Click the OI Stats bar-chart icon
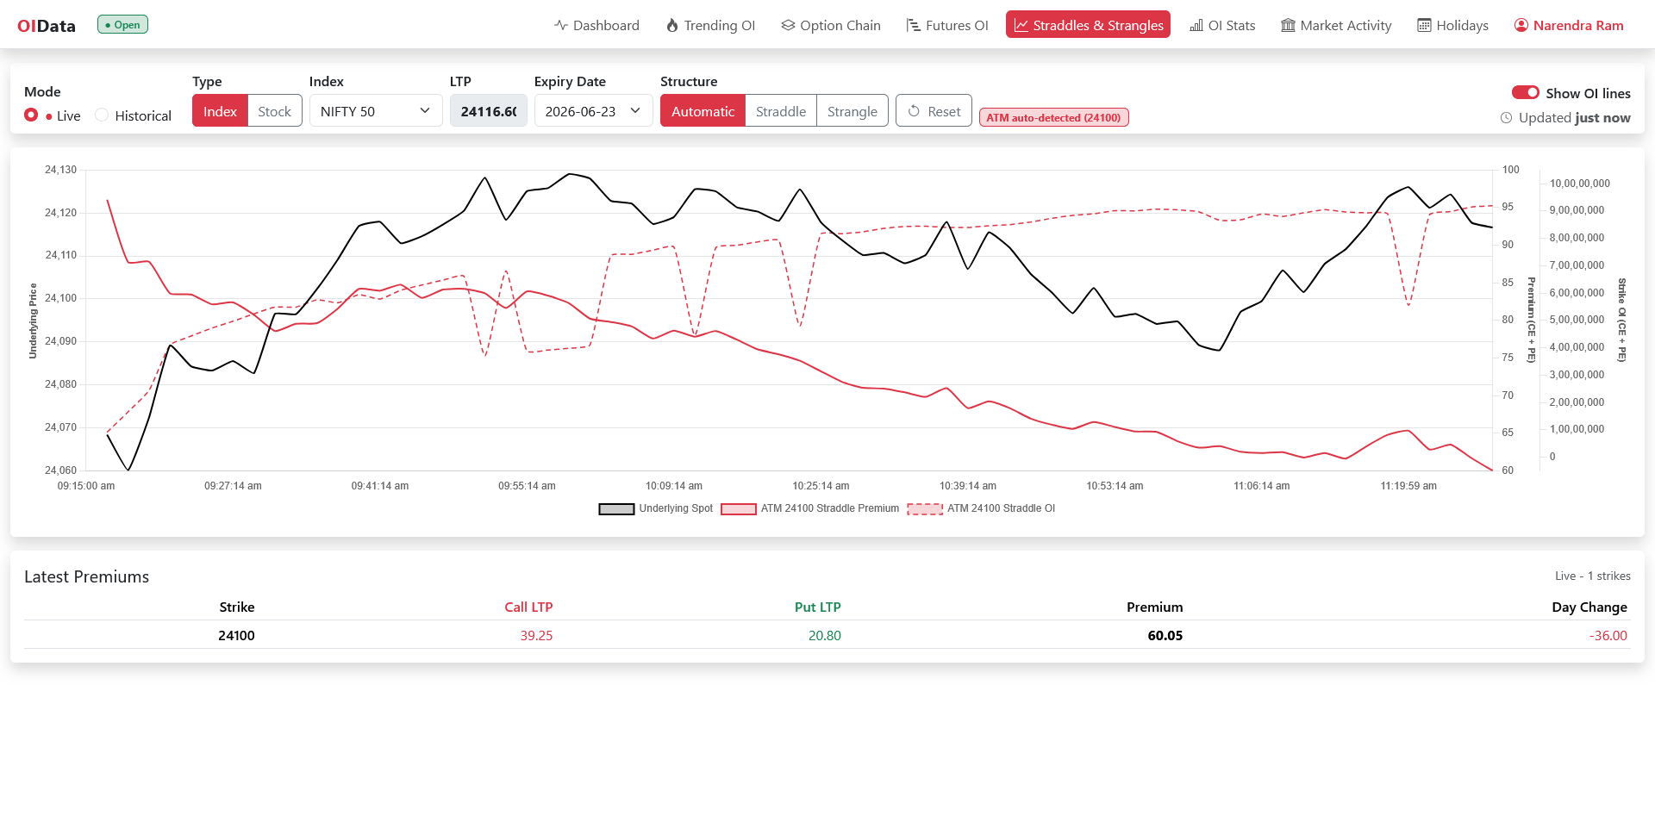This screenshot has width=1655, height=816. click(x=1196, y=25)
